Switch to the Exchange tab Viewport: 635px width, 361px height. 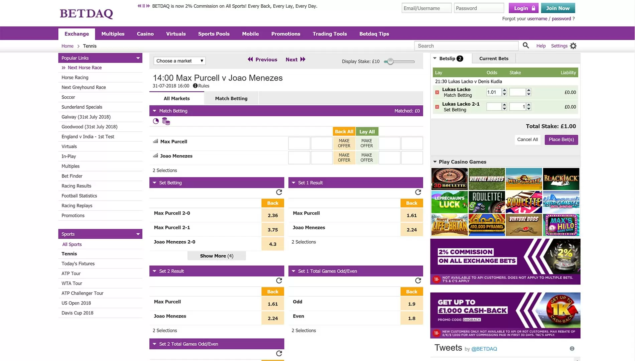point(77,34)
